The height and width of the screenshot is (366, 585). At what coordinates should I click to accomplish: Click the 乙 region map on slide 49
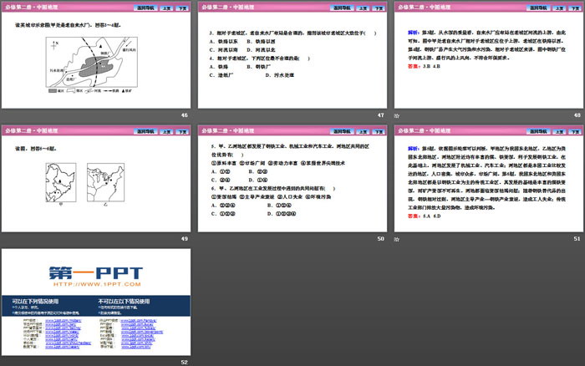105,182
